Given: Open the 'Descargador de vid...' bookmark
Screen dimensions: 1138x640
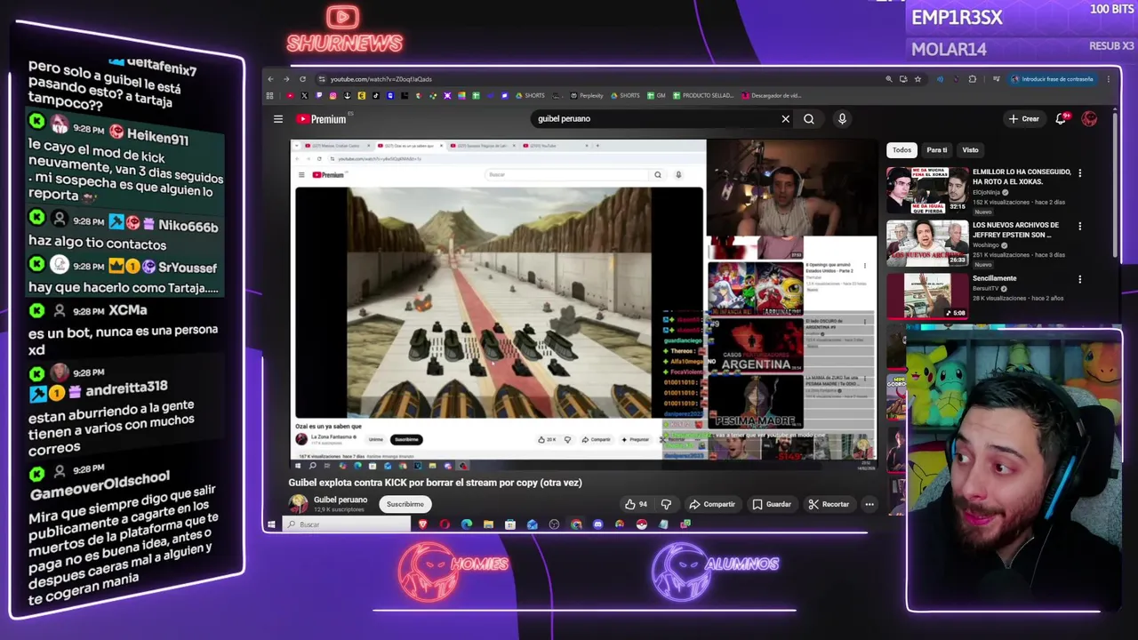Looking at the screenshot, I should (771, 96).
